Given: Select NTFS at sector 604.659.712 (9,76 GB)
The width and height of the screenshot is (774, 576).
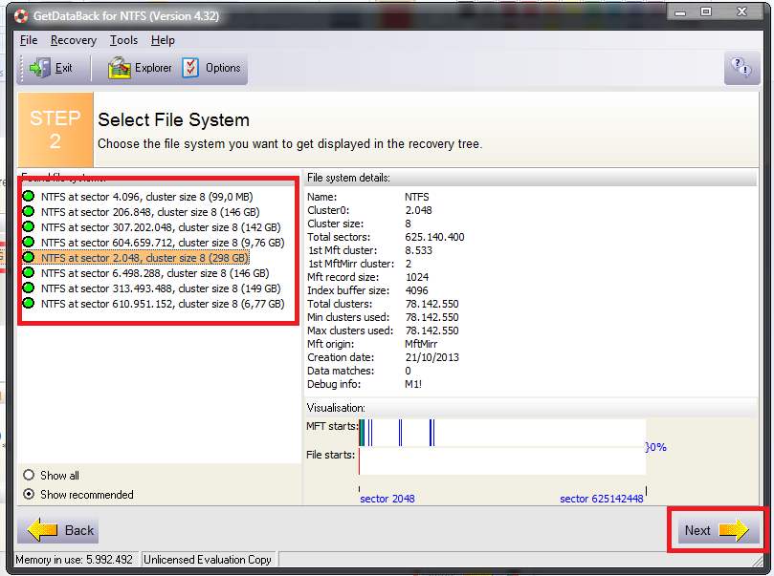Looking at the screenshot, I should 163,243.
